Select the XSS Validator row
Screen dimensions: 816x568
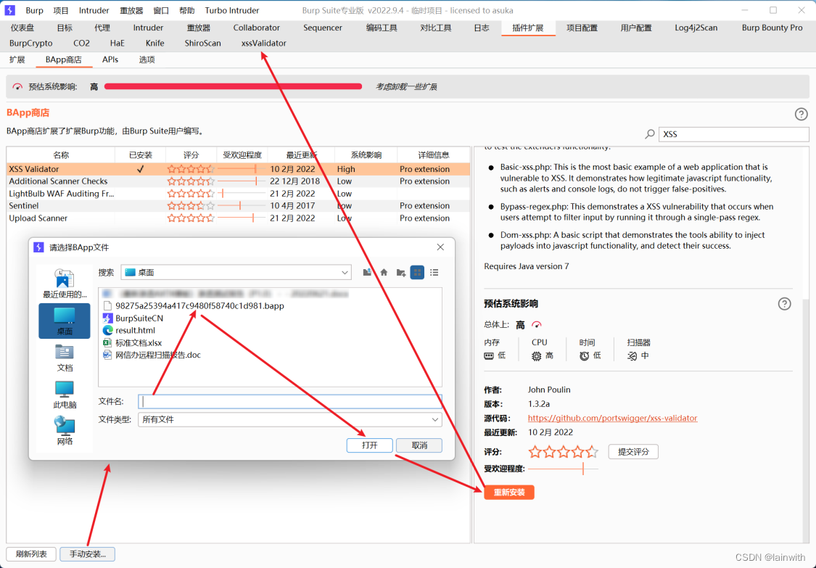click(239, 169)
